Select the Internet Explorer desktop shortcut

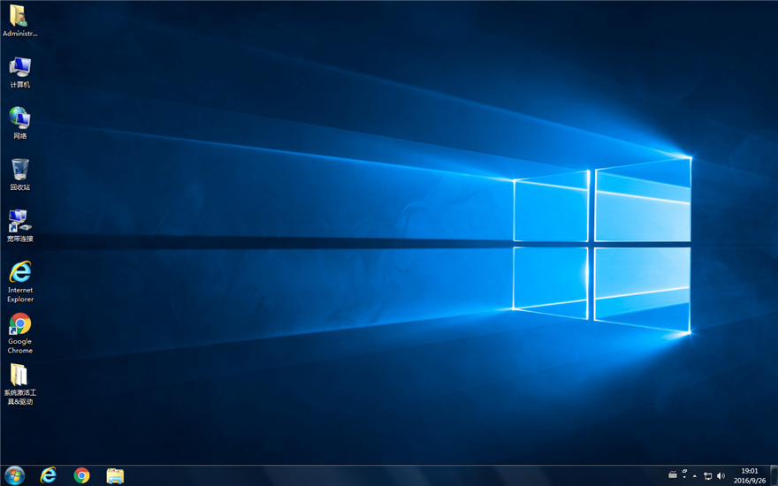19,281
